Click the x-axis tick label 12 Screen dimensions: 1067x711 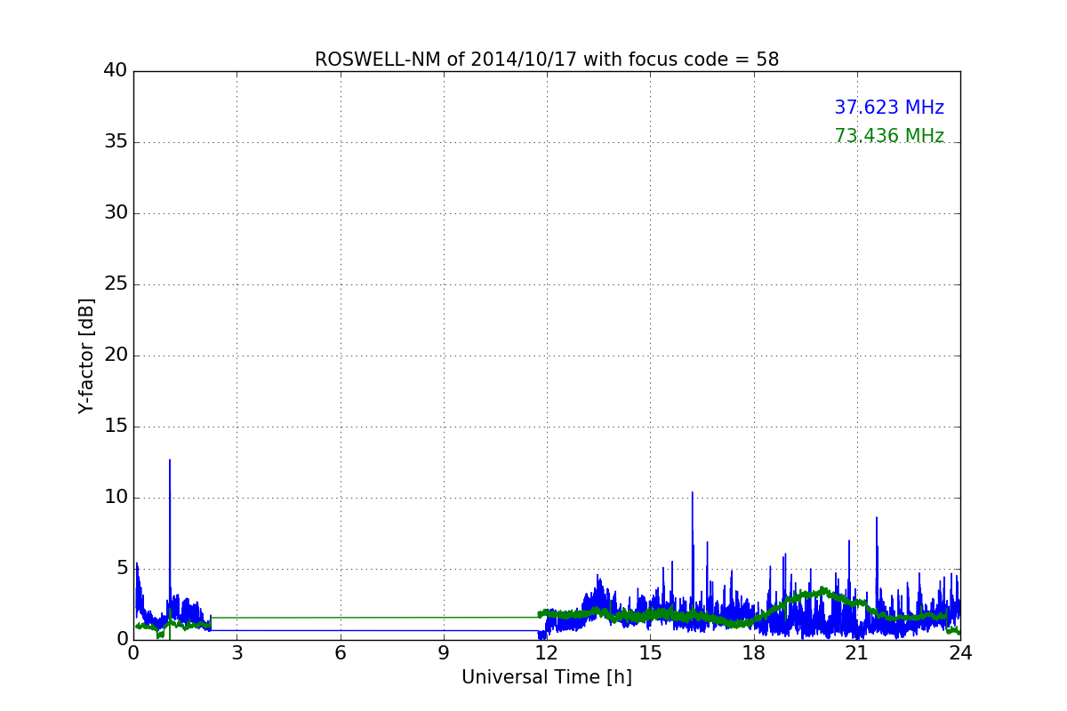click(x=547, y=653)
